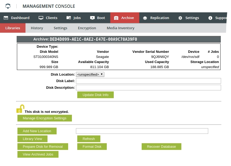Click the Add New Location button

[x=37, y=131]
